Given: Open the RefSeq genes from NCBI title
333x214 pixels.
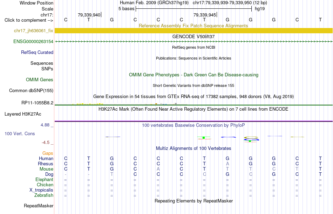Looking at the screenshot, I should point(193,47).
